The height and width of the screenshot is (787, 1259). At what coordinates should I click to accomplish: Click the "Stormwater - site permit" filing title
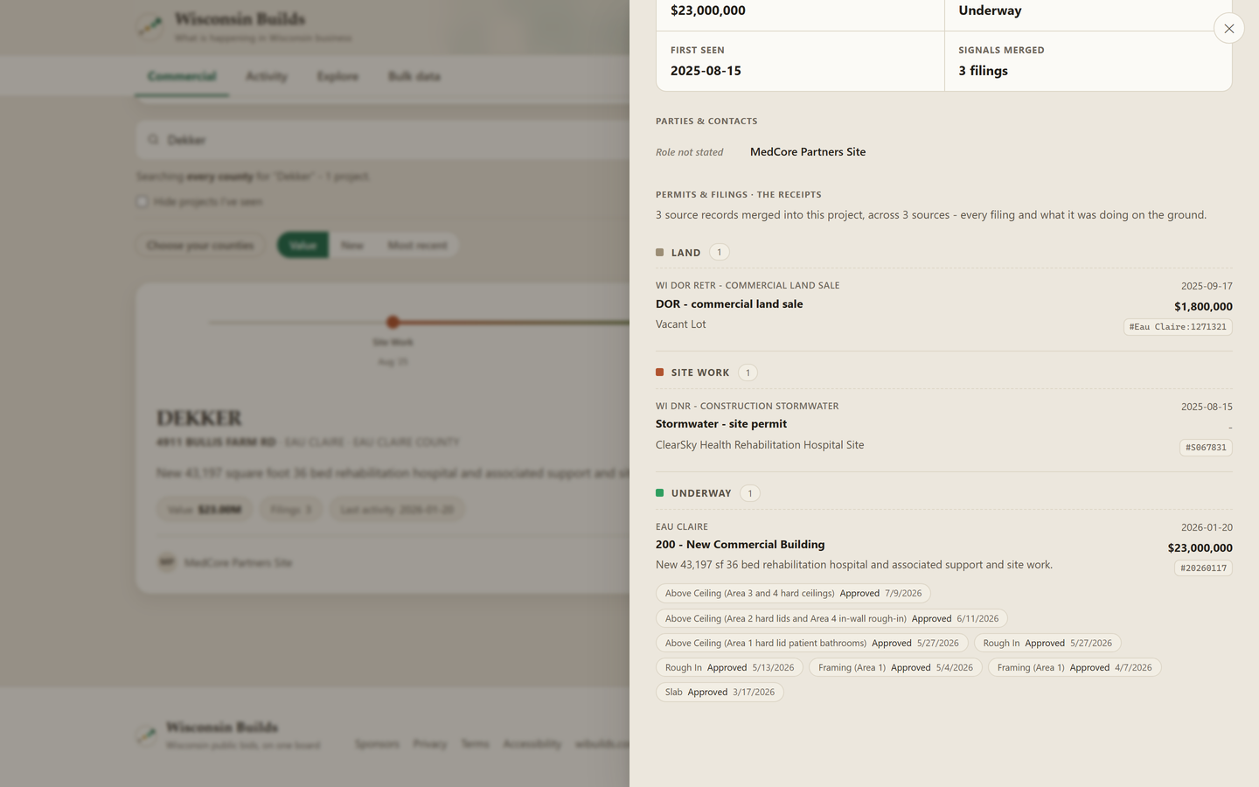coord(721,424)
